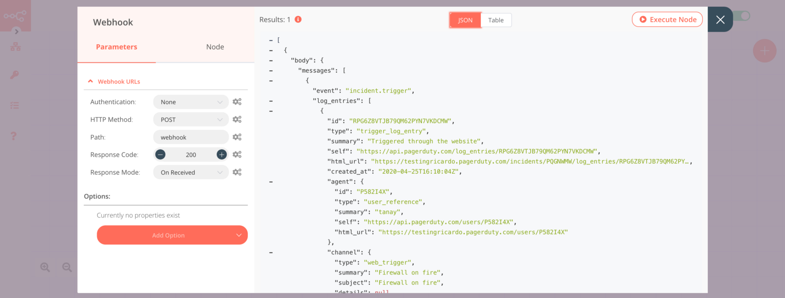Image resolution: width=785 pixels, height=298 pixels.
Task: Expand the left sidebar arrow
Action: click(x=16, y=31)
